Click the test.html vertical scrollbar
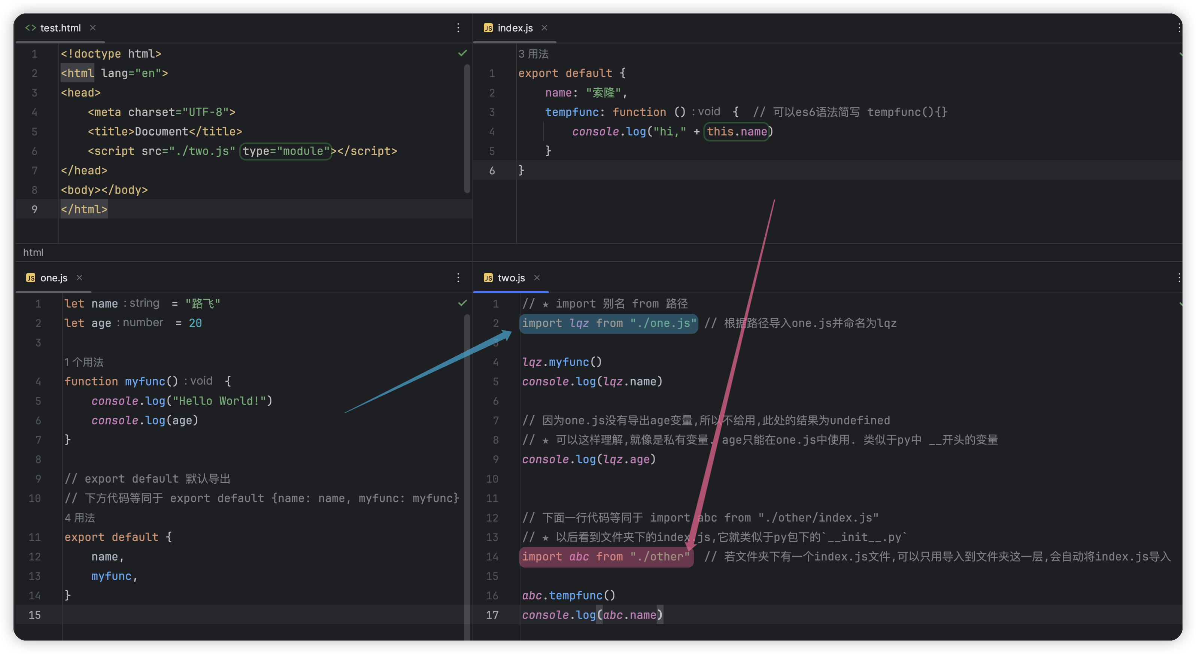 pyautogui.click(x=467, y=128)
